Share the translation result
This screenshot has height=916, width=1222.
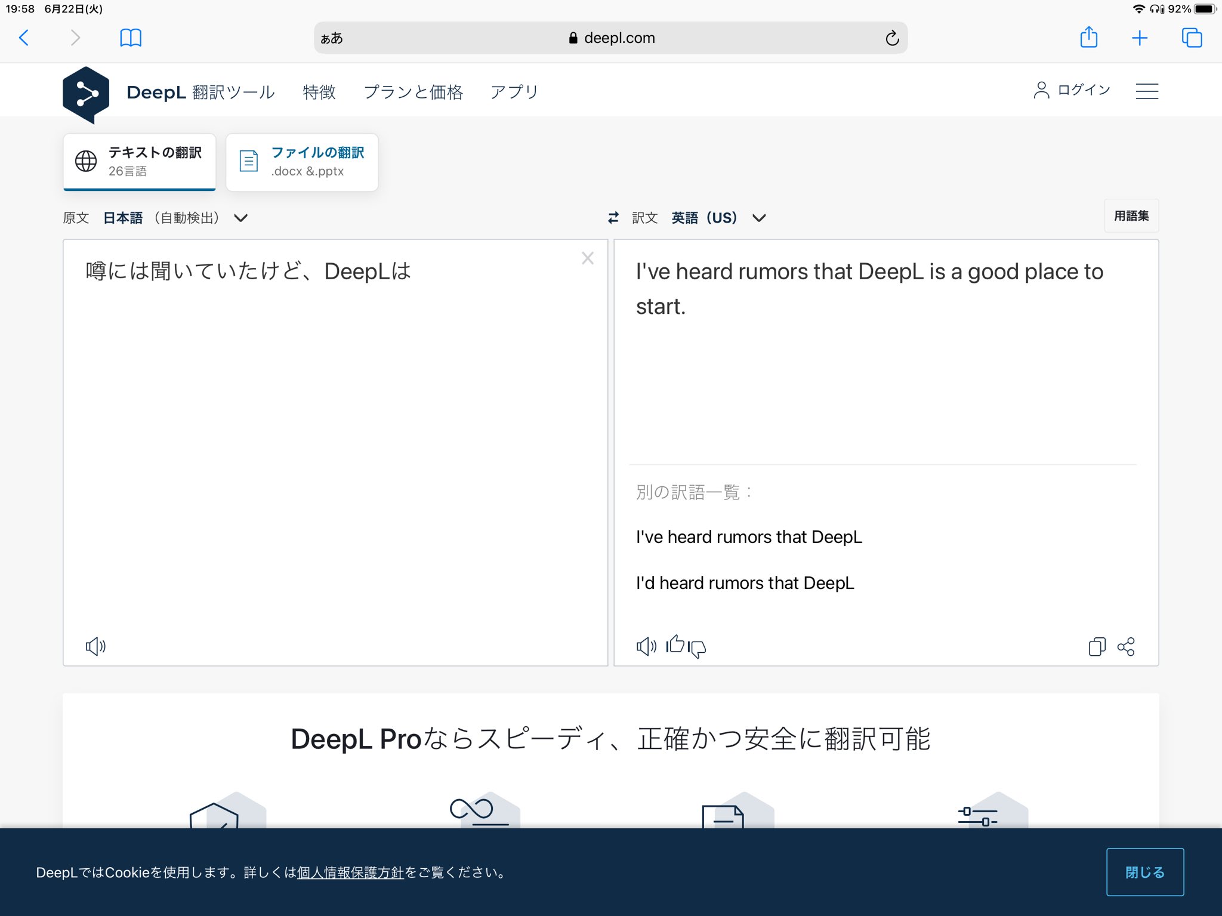click(1127, 646)
